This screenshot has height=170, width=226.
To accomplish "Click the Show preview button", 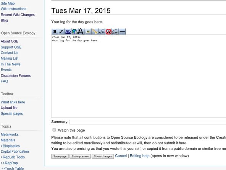I will (80, 156).
